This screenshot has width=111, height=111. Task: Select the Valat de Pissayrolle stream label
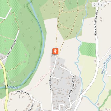[107, 65]
